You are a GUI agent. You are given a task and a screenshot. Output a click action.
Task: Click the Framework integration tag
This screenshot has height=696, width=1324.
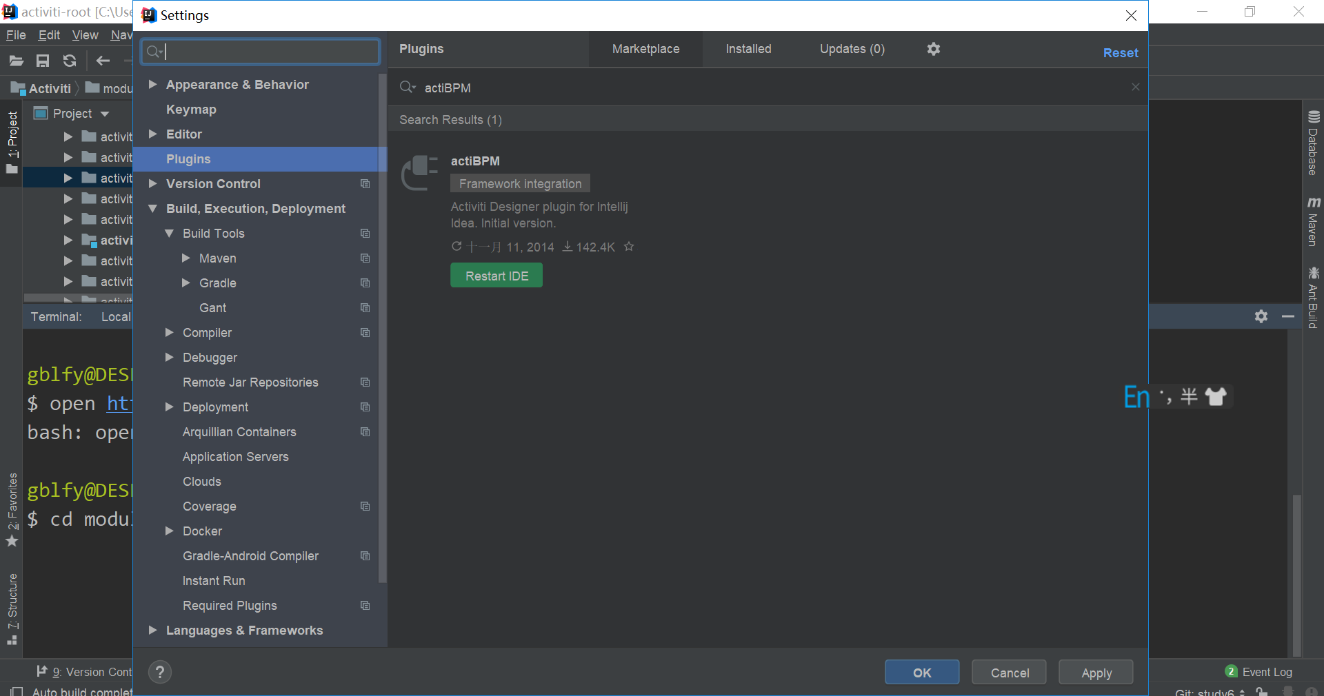click(521, 184)
